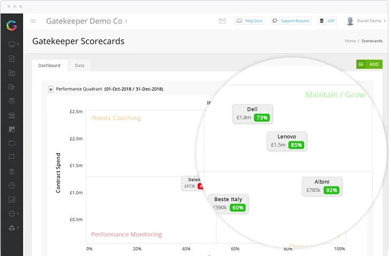Click the Contract Spend axis label
This screenshot has height=256, width=391.
tap(58, 173)
